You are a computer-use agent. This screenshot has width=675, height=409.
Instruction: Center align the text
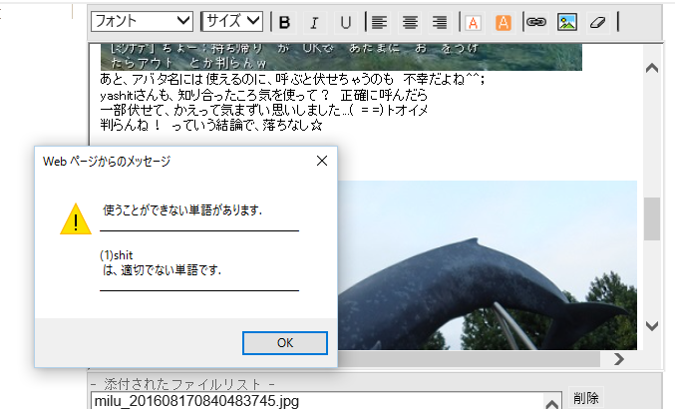(x=409, y=22)
